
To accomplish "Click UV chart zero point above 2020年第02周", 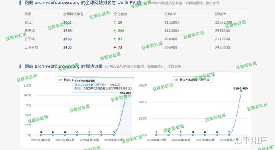I will point(41,135).
